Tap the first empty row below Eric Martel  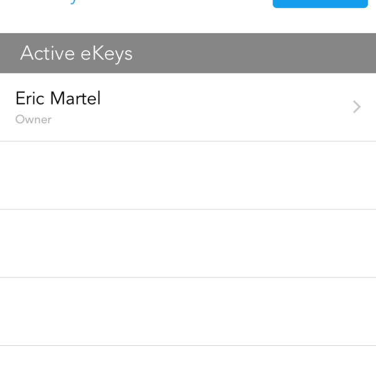pos(188,175)
